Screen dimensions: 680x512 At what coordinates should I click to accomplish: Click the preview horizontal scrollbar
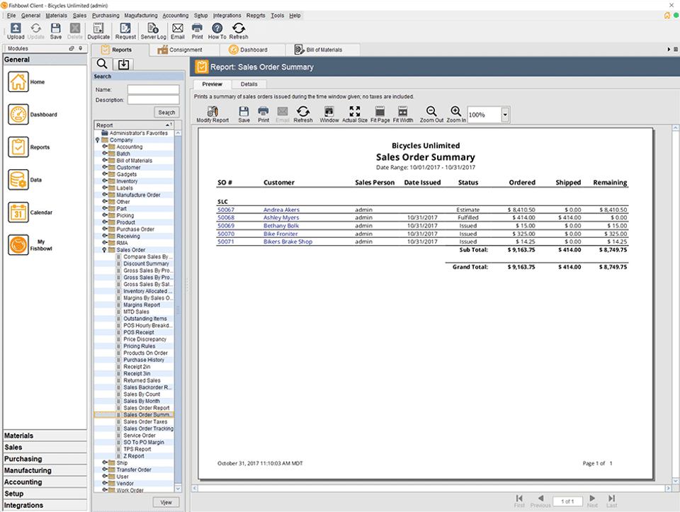pyautogui.click(x=431, y=488)
